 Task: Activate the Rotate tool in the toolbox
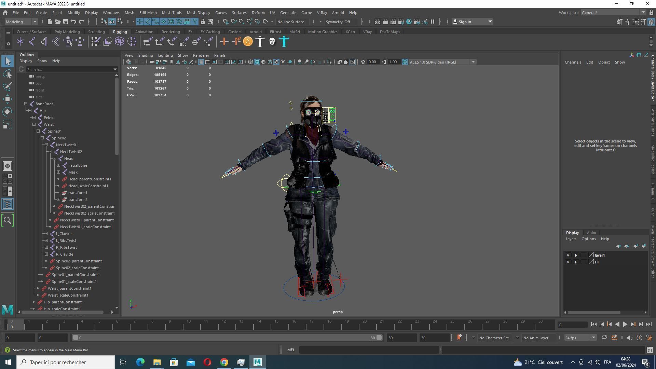coord(8,112)
